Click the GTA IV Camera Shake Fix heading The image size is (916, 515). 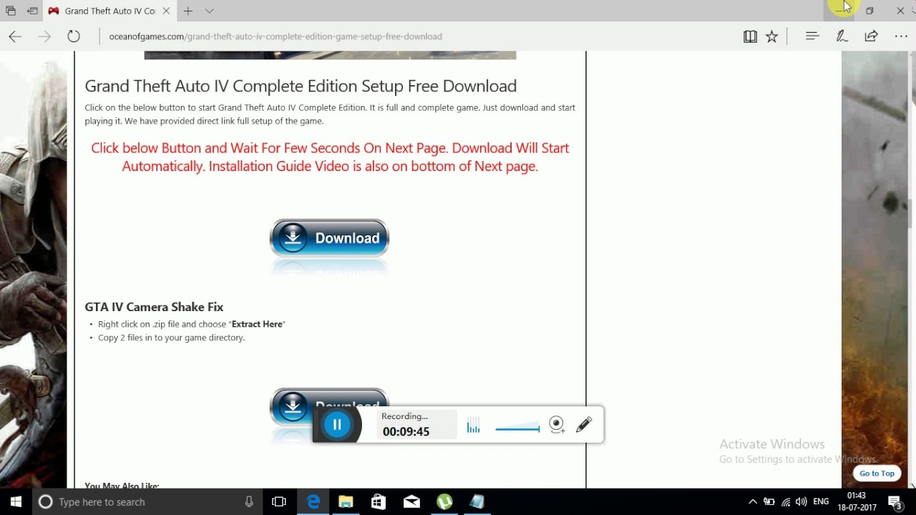[154, 307]
